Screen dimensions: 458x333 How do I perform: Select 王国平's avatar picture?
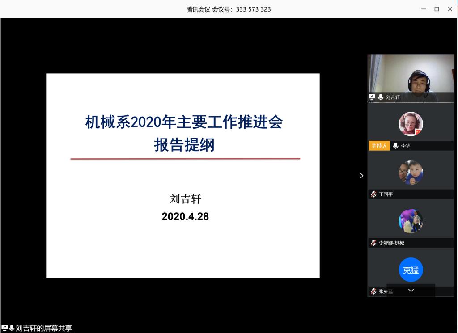pos(411,173)
